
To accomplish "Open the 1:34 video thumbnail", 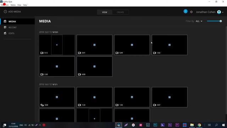I will (94, 97).
